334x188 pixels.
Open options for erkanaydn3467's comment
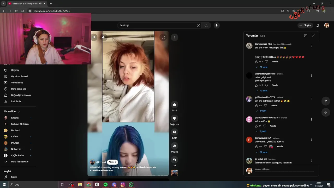pos(311,140)
